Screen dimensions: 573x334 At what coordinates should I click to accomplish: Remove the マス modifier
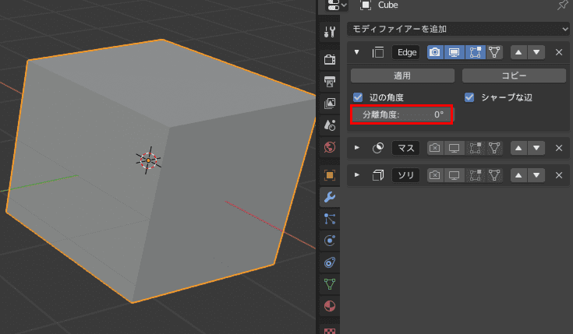(x=559, y=148)
